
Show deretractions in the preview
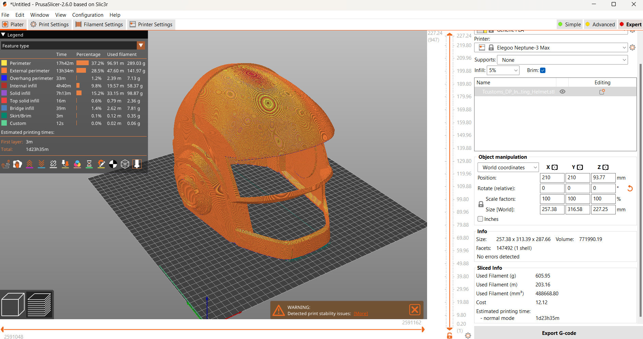(x=41, y=164)
